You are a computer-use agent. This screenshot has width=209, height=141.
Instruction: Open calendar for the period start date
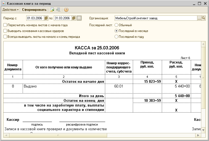coord(46,18)
